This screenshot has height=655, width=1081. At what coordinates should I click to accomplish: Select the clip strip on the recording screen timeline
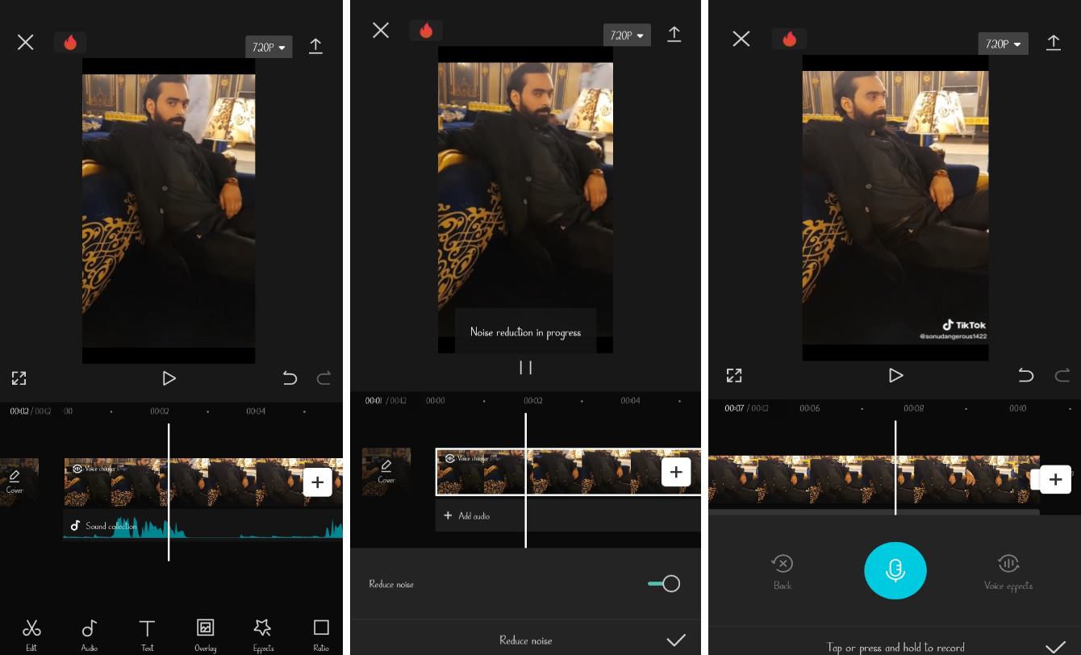coord(874,480)
